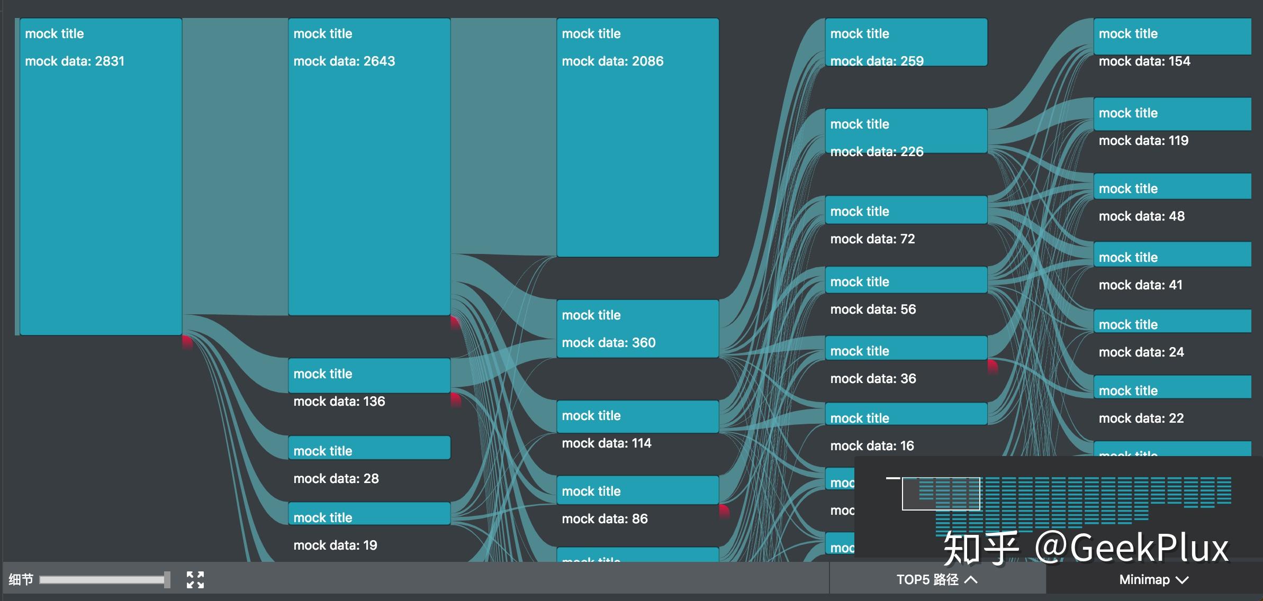
Task: Click the flow link between 2643 and 2086
Action: (503, 135)
